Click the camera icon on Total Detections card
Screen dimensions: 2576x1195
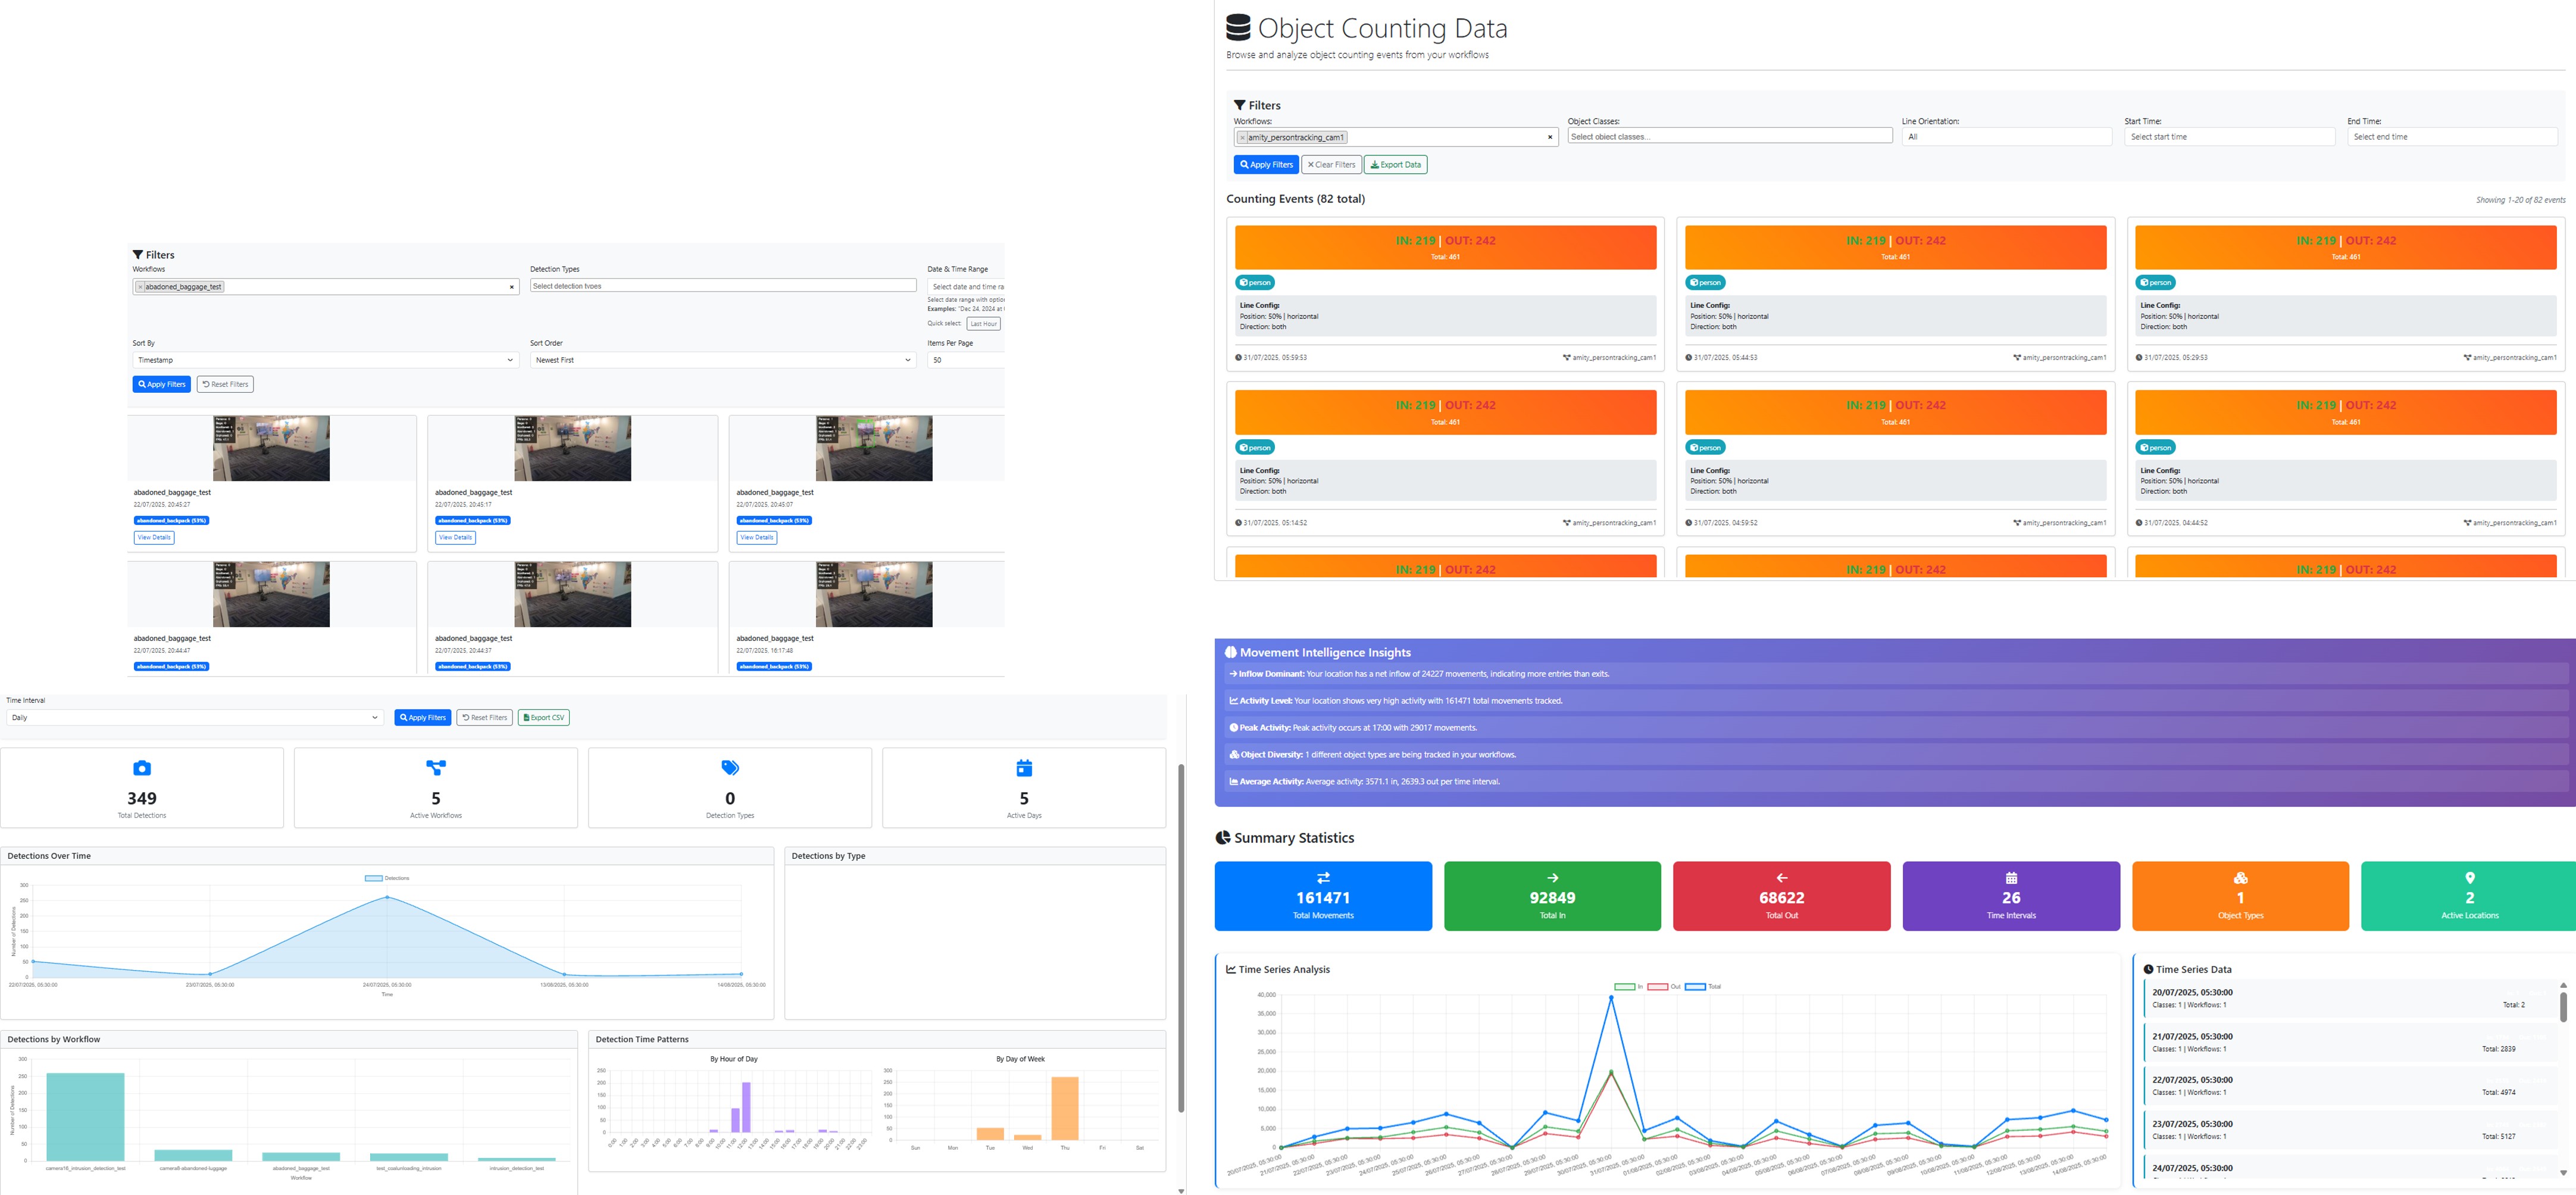[142, 768]
